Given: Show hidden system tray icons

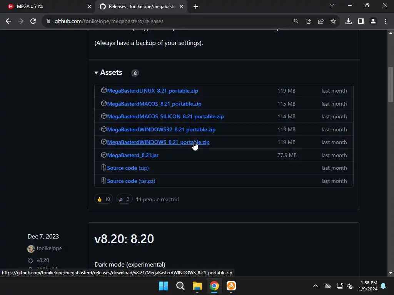Looking at the screenshot, I should (316, 286).
